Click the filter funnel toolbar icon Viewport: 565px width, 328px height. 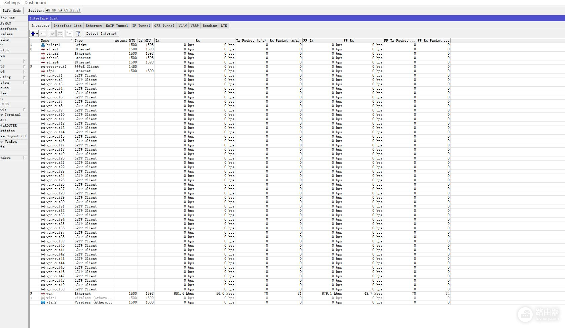coord(78,34)
